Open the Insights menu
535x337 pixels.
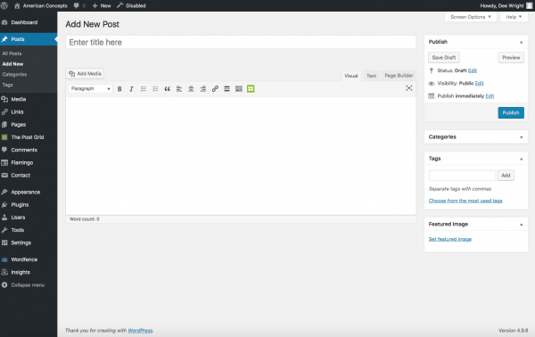pos(29,272)
